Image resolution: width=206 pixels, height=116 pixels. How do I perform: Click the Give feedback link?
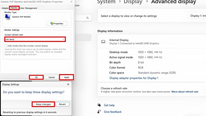113,112
